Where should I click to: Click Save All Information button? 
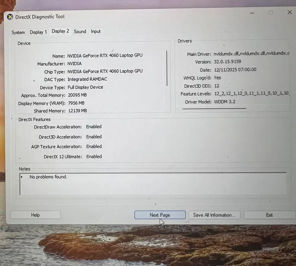214,215
